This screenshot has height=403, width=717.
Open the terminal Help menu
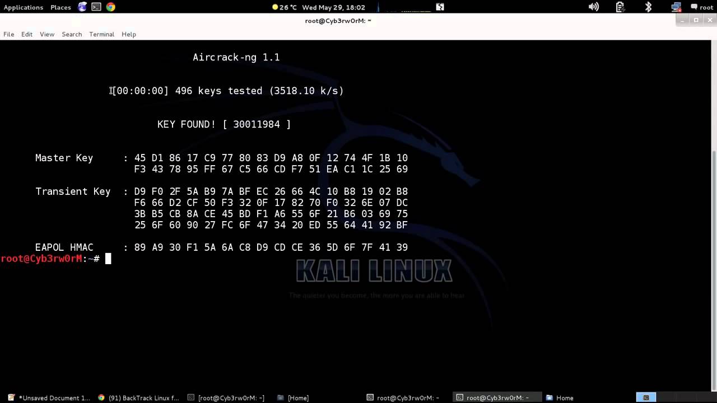click(x=129, y=34)
